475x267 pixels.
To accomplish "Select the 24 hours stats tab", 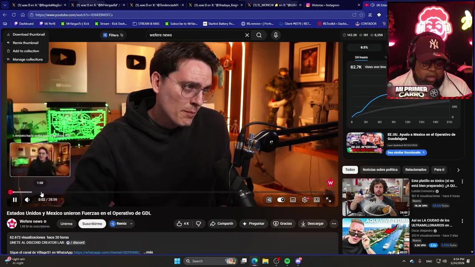I will (361, 57).
